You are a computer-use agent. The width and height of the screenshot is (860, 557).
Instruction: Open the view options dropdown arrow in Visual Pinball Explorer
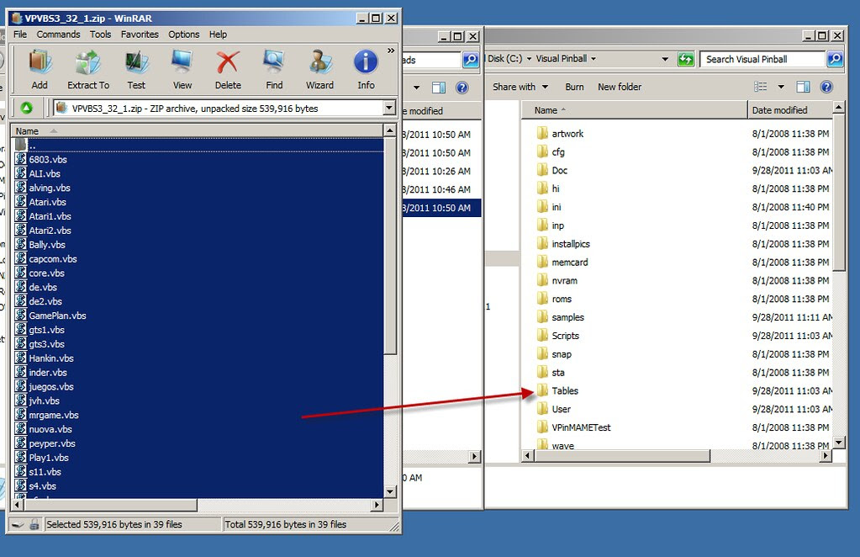(781, 87)
